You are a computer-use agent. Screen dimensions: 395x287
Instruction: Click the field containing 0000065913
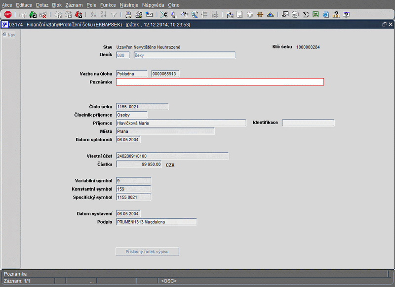pos(165,74)
